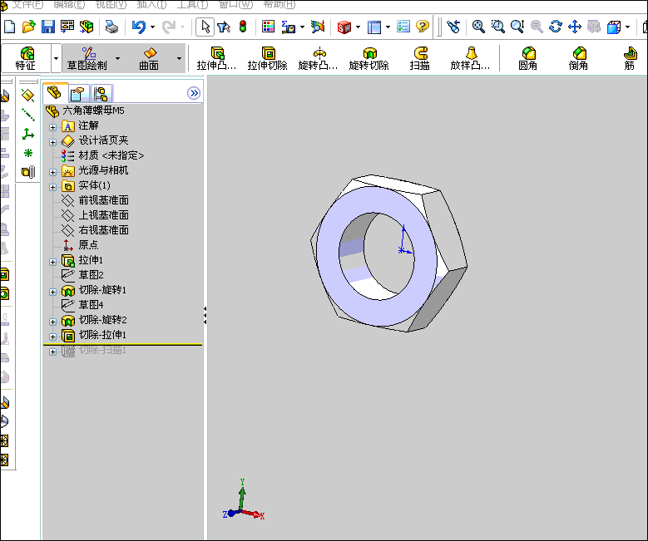Click the Extruded Boss (拉伸凸) tool

click(216, 59)
